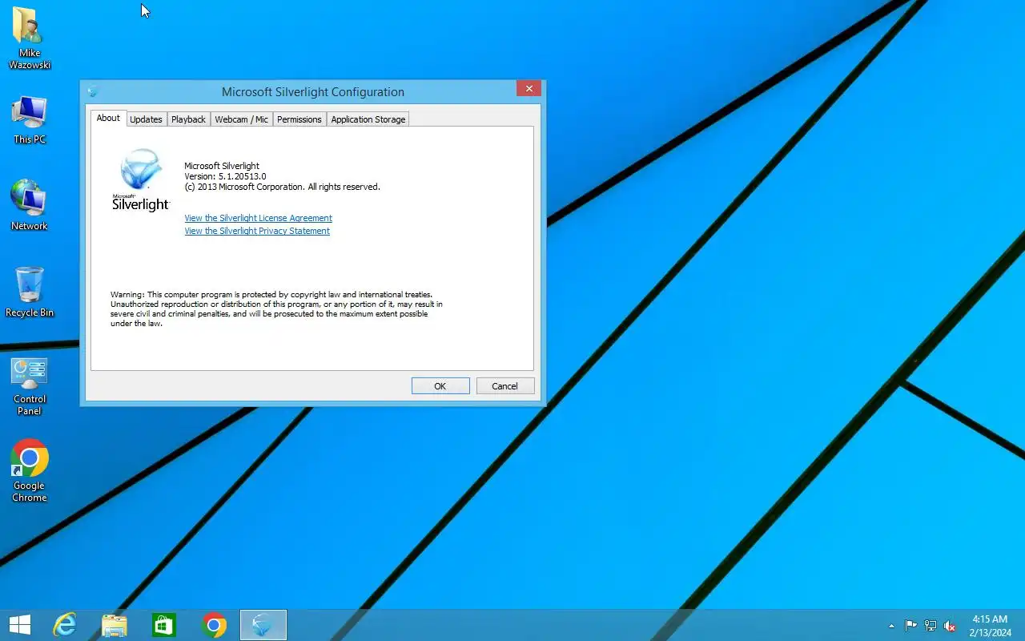The height and width of the screenshot is (641, 1025).
Task: Select Network desktop icon
Action: 30,205
